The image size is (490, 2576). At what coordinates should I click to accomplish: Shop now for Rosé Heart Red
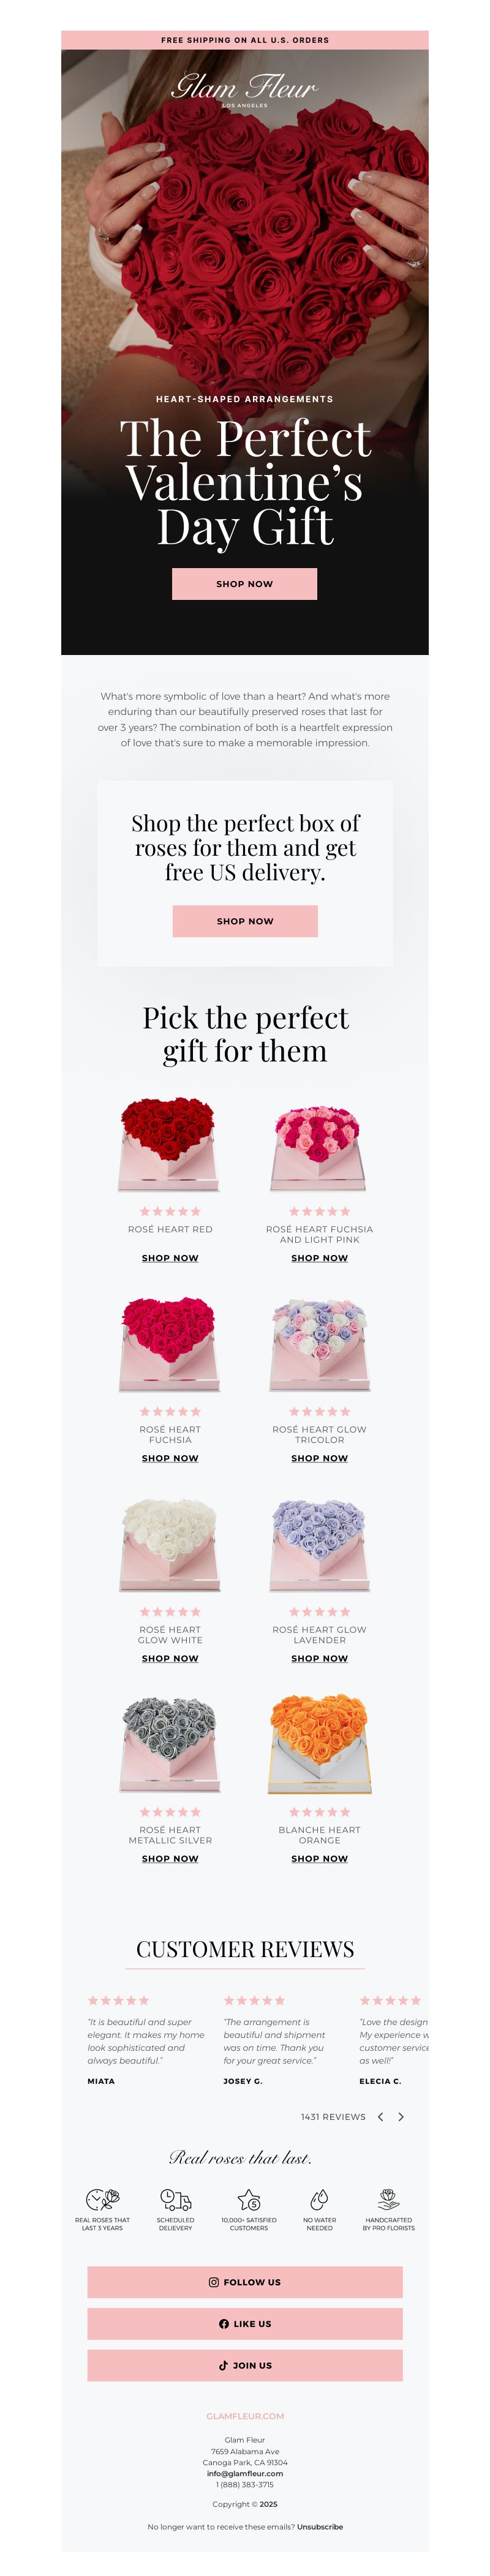[x=170, y=1257]
